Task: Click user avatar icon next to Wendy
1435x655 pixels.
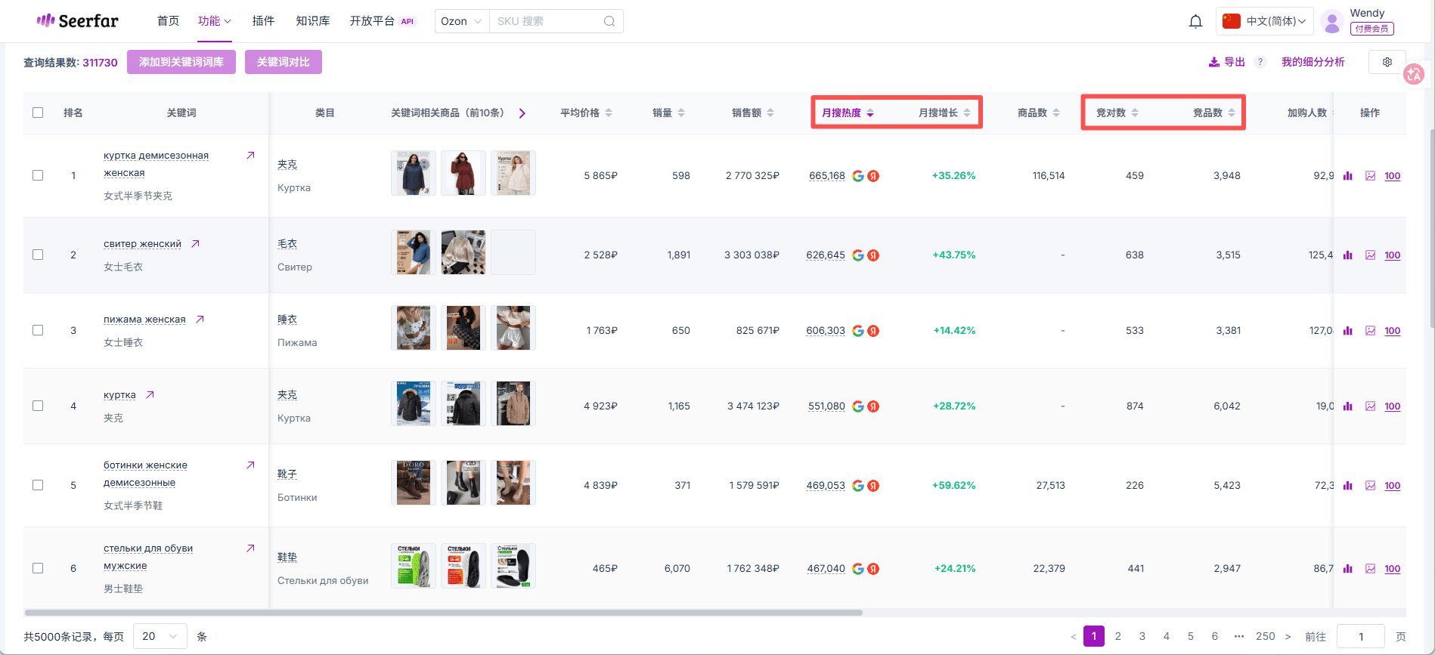Action: click(1332, 22)
